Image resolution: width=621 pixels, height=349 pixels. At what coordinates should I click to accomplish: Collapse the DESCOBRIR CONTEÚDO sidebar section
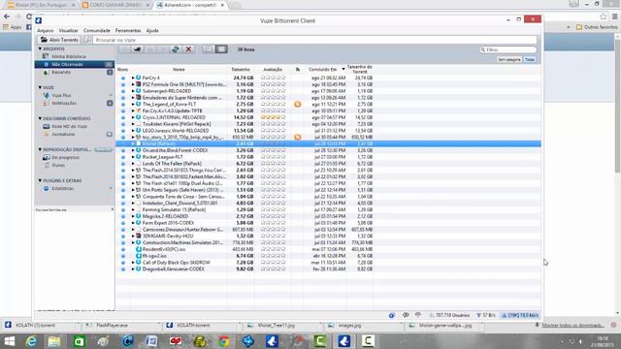(x=40, y=118)
